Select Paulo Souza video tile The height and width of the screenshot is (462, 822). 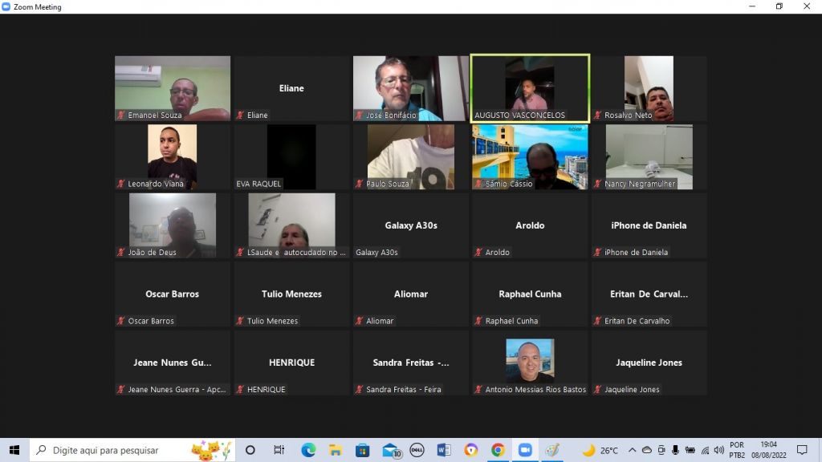(x=410, y=157)
